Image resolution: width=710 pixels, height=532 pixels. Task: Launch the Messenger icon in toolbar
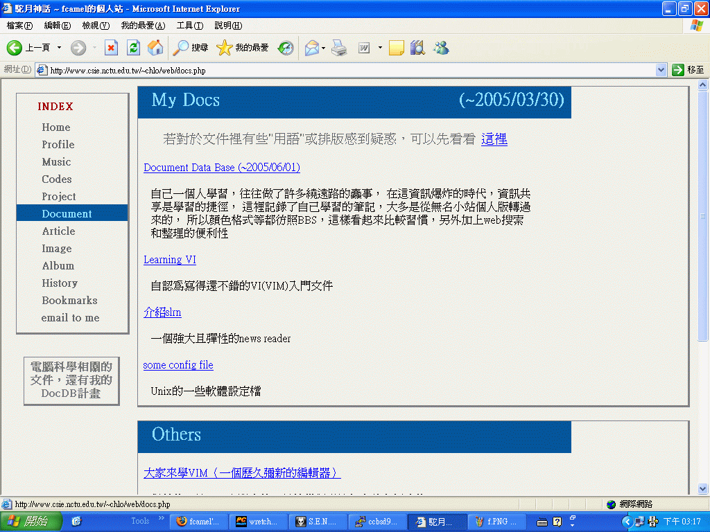pyautogui.click(x=441, y=48)
